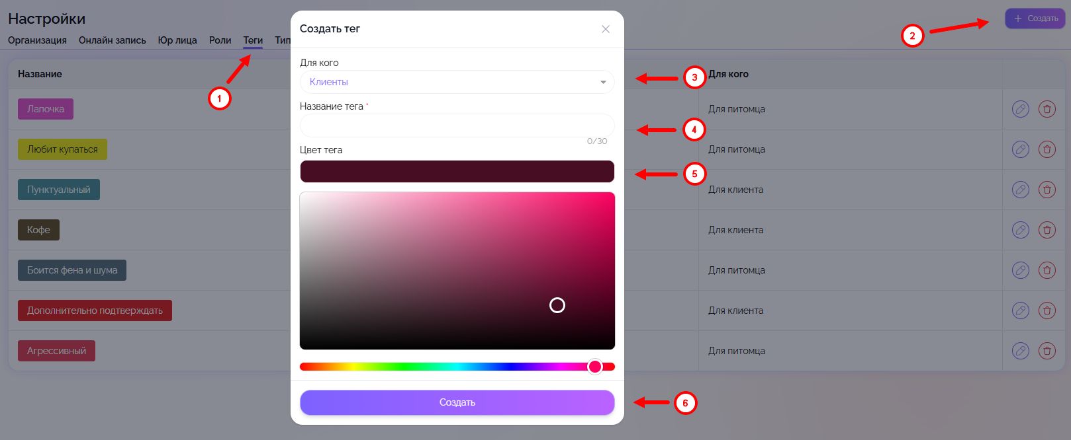The height and width of the screenshot is (440, 1071).
Task: Delete the Агрессивный tag
Action: pyautogui.click(x=1047, y=351)
